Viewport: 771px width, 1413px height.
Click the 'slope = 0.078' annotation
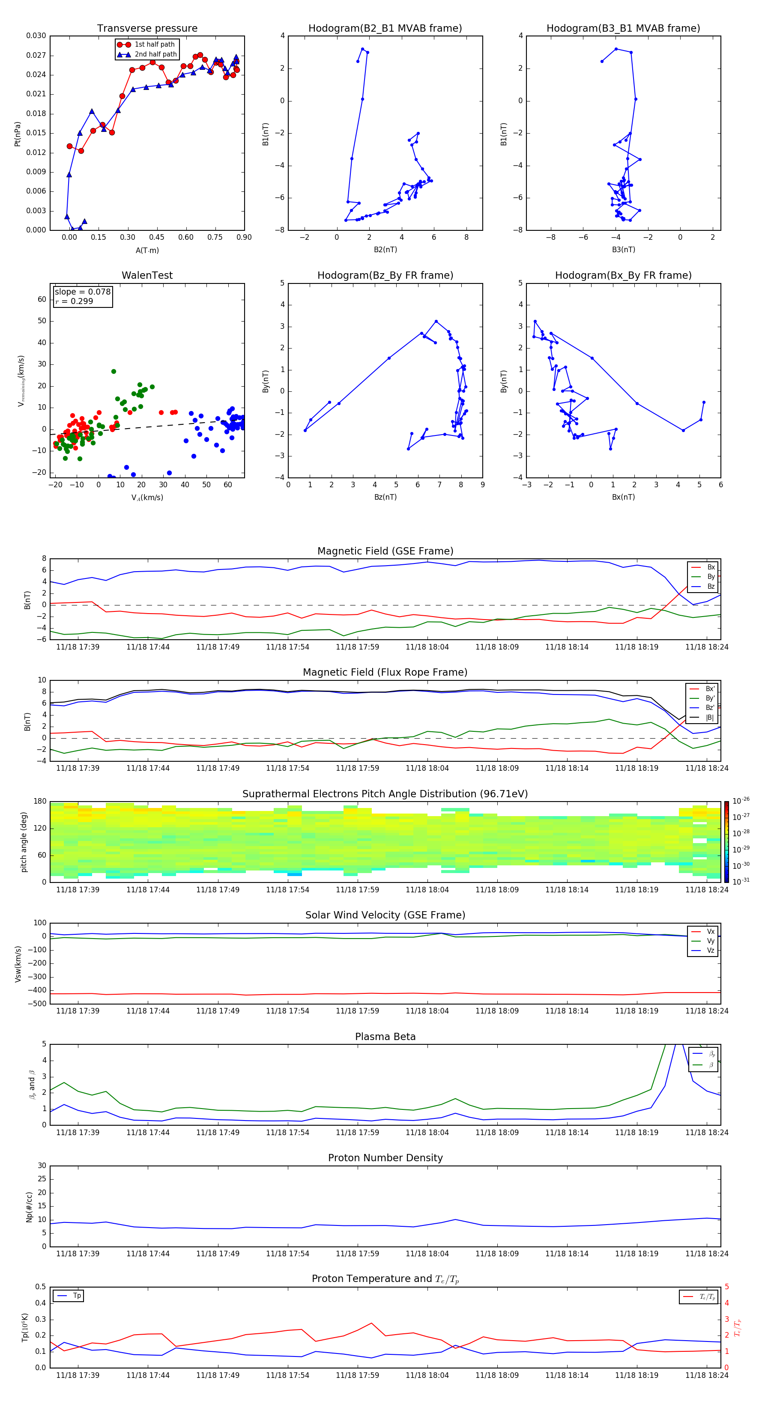pos(82,292)
